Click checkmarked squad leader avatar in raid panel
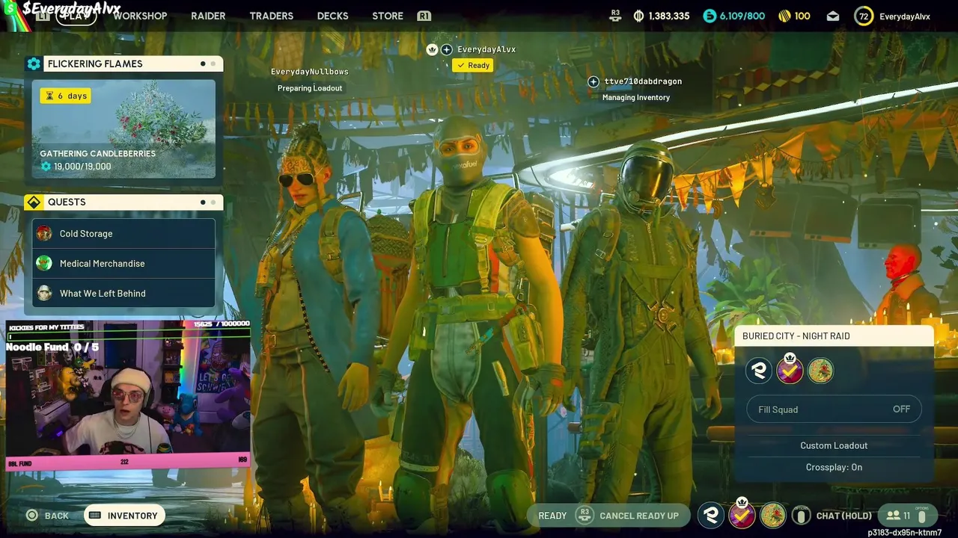 pos(790,369)
